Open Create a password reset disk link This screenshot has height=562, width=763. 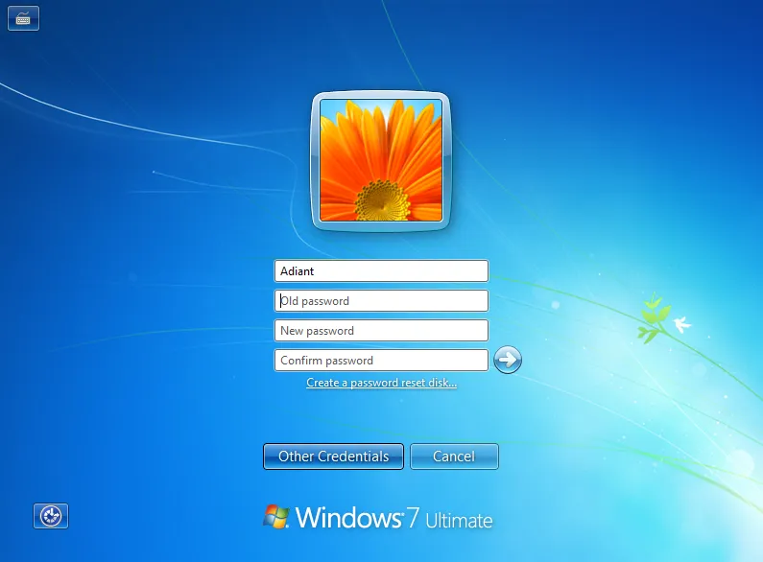tap(382, 383)
